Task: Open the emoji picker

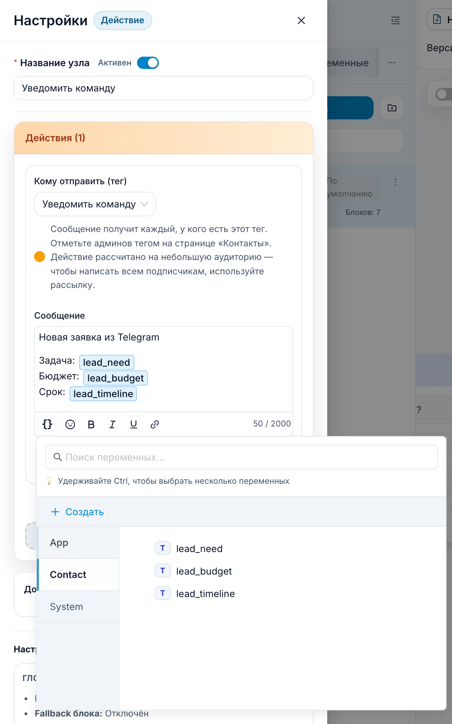Action: (70, 424)
